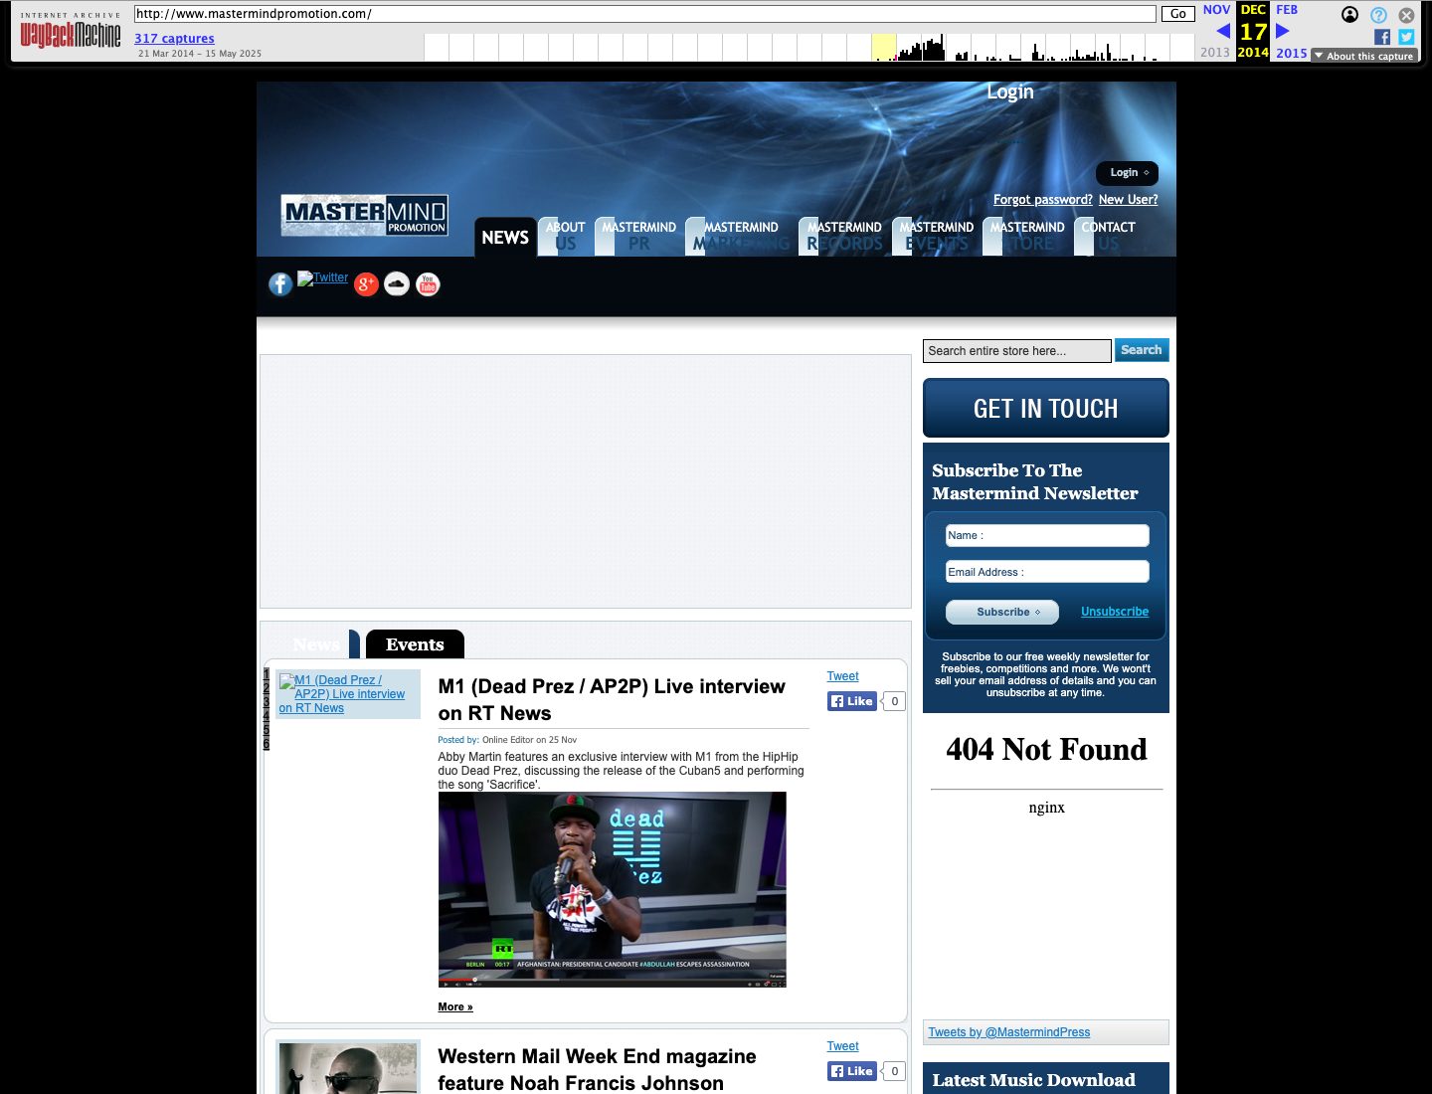The image size is (1432, 1094).
Task: Open the New User link
Action: [1128, 200]
